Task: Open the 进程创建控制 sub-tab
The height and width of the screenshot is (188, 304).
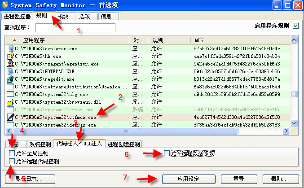Action: click(123, 144)
